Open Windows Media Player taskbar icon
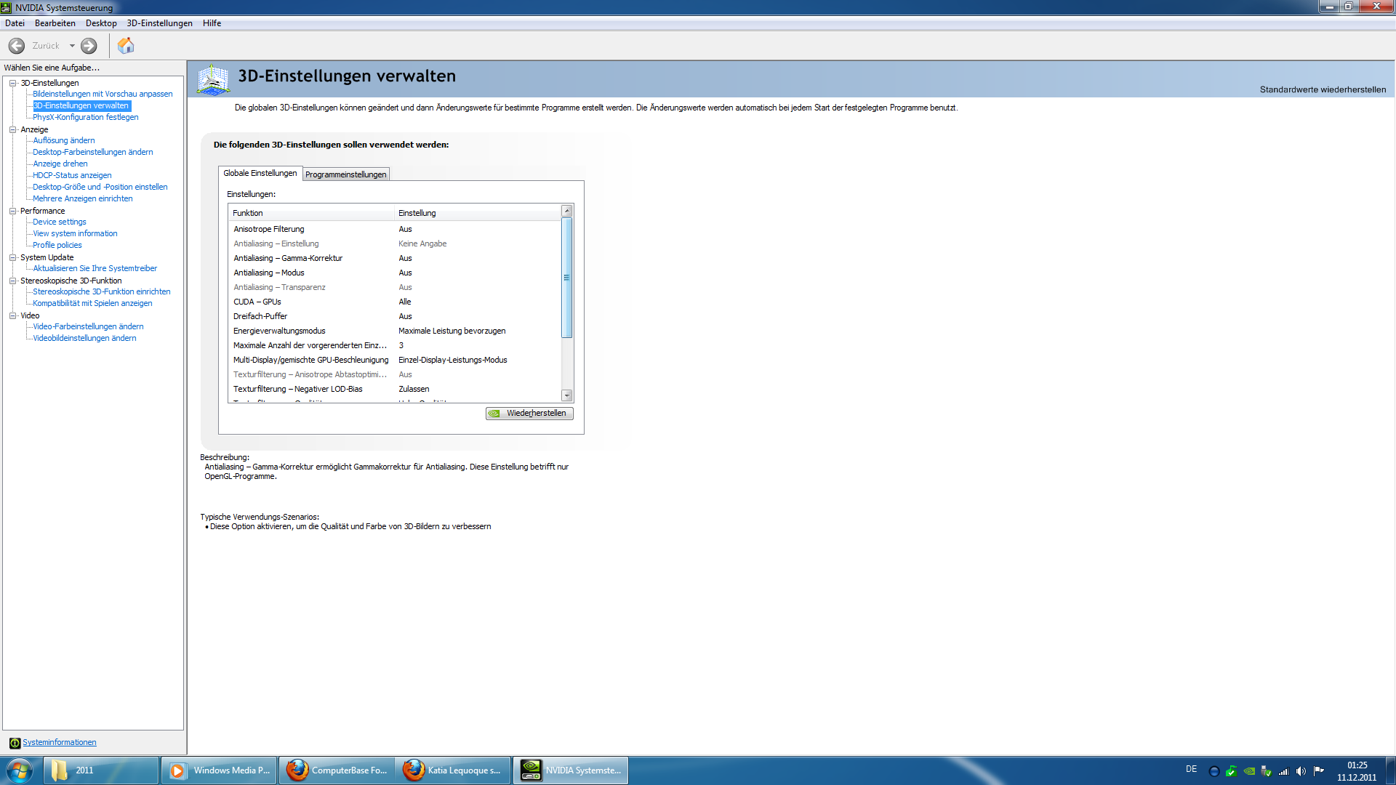The height and width of the screenshot is (785, 1396). point(219,770)
